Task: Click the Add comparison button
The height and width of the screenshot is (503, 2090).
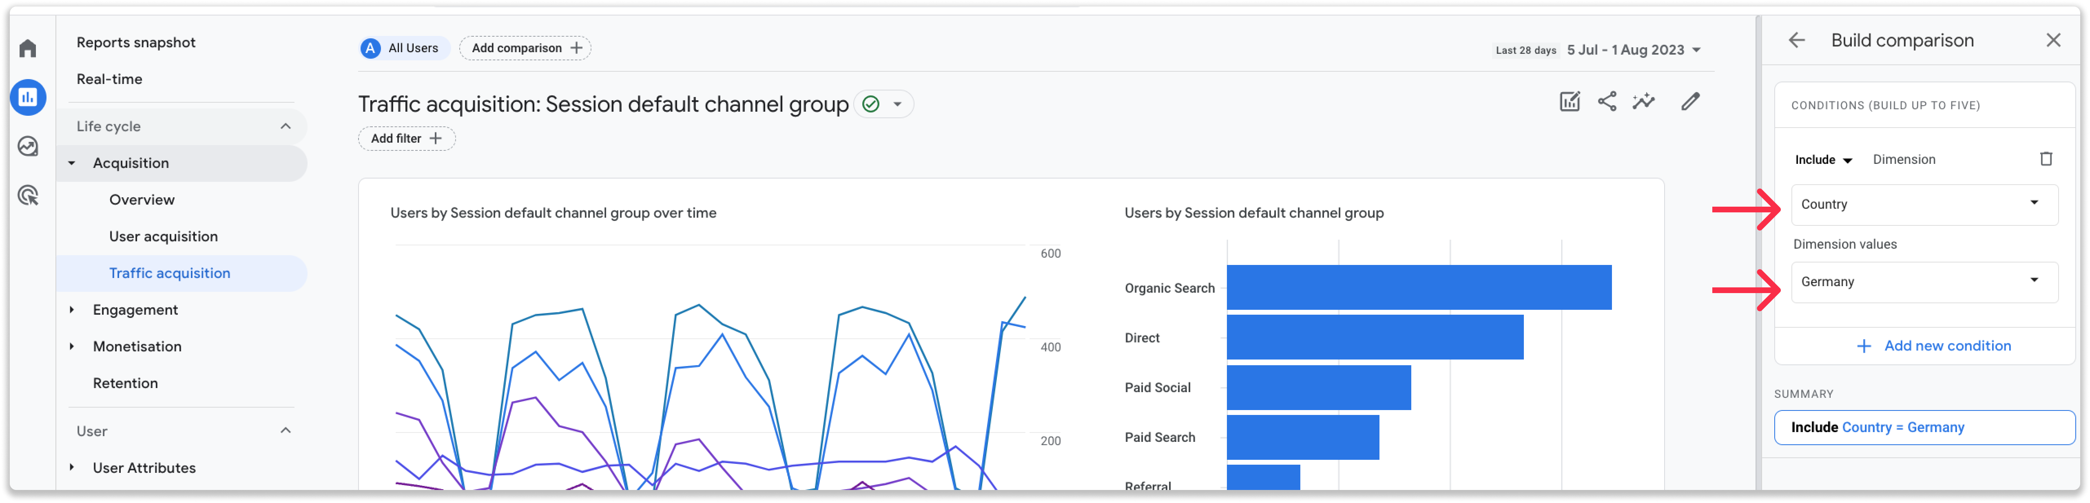Action: pos(525,49)
